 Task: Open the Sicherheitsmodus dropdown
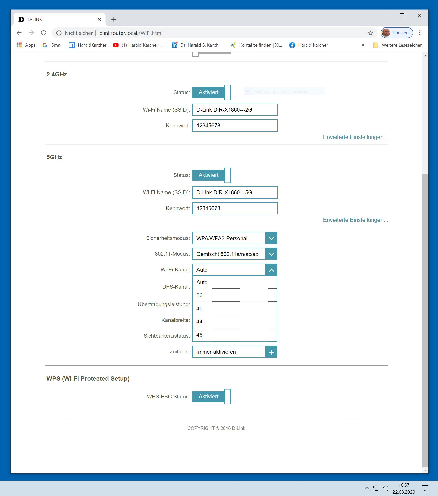click(235, 238)
